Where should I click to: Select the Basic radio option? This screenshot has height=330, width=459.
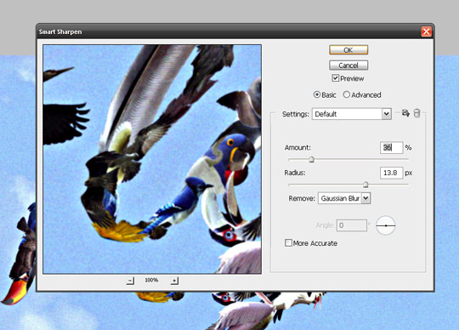[317, 94]
